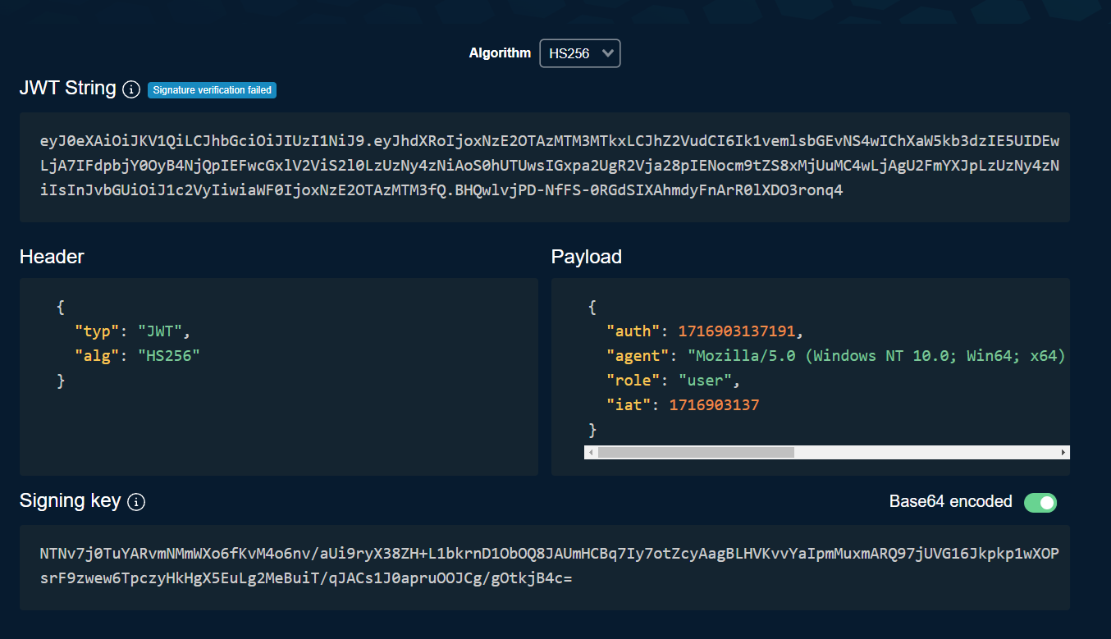The width and height of the screenshot is (1111, 639).
Task: Click the info icon beside JWT String
Action: [x=131, y=89]
